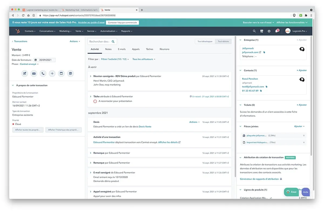
Task: Click the calendar icon in closing date field
Action: tap(35, 60)
